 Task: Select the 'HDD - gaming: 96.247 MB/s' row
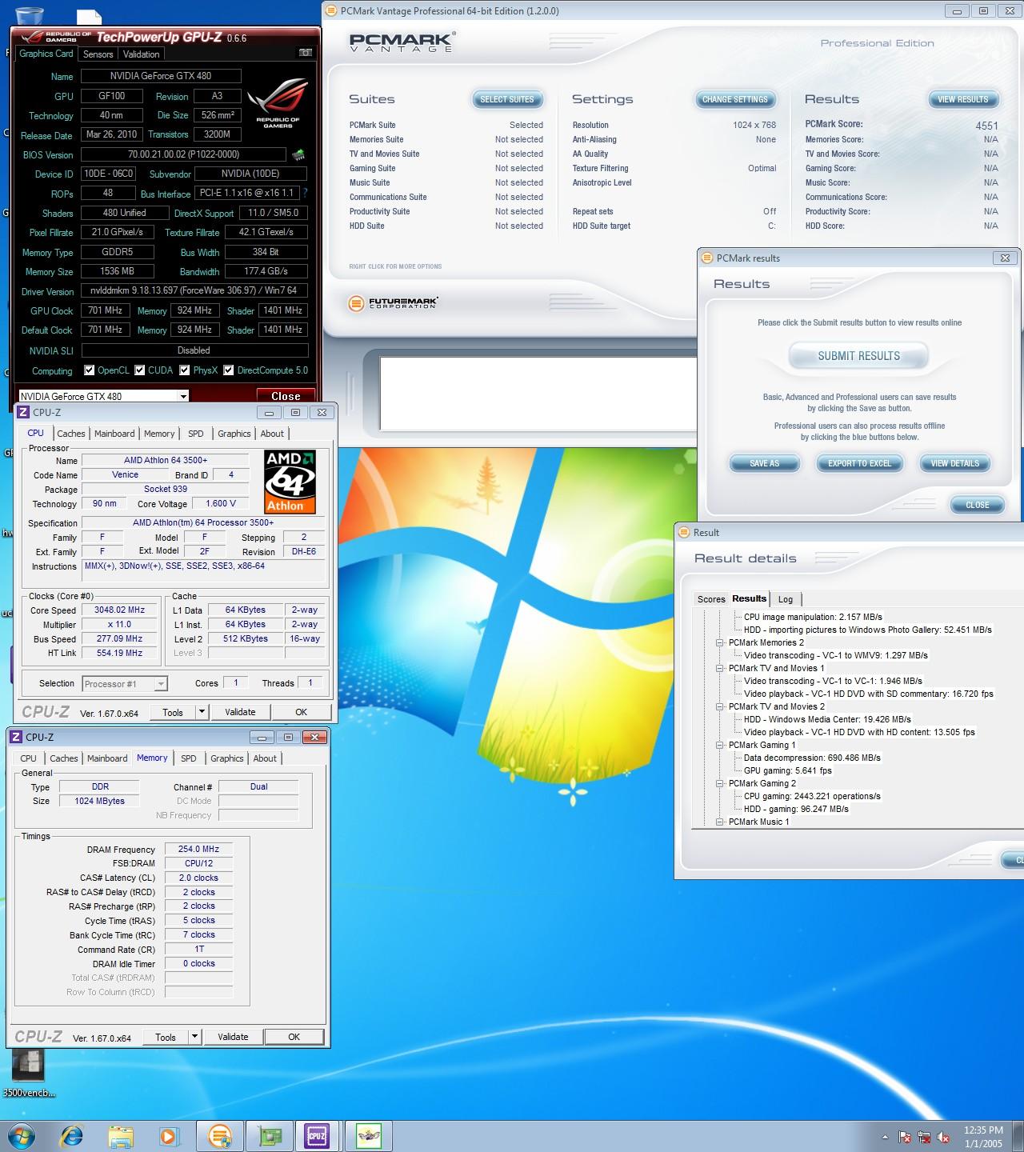click(796, 809)
